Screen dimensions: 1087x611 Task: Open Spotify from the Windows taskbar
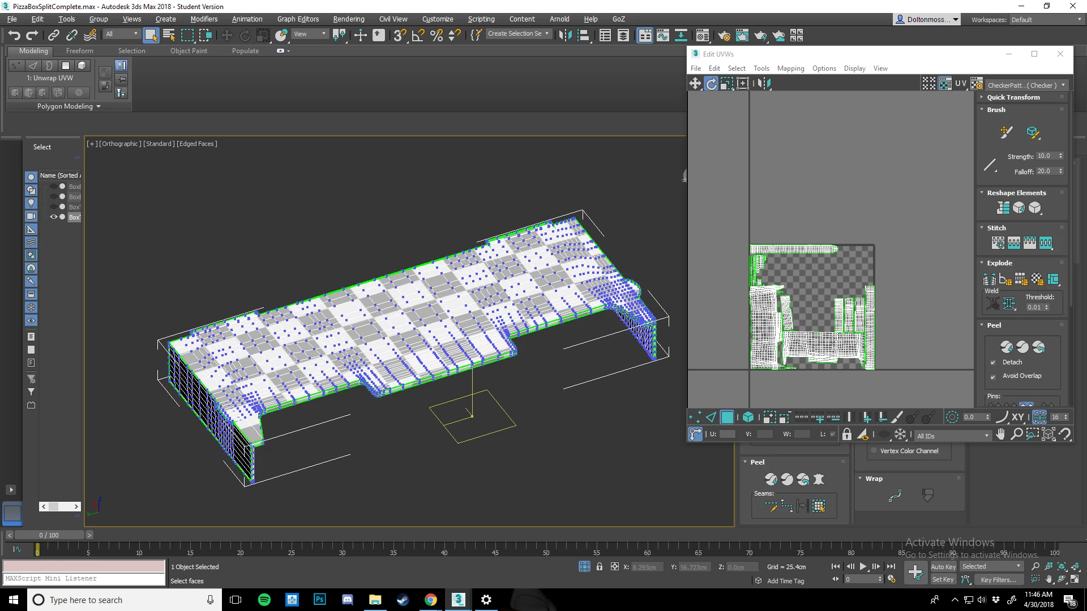(x=264, y=600)
